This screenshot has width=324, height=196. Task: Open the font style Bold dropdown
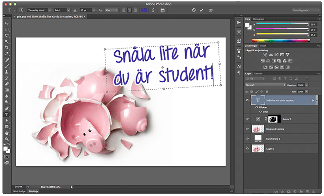pyautogui.click(x=68, y=10)
